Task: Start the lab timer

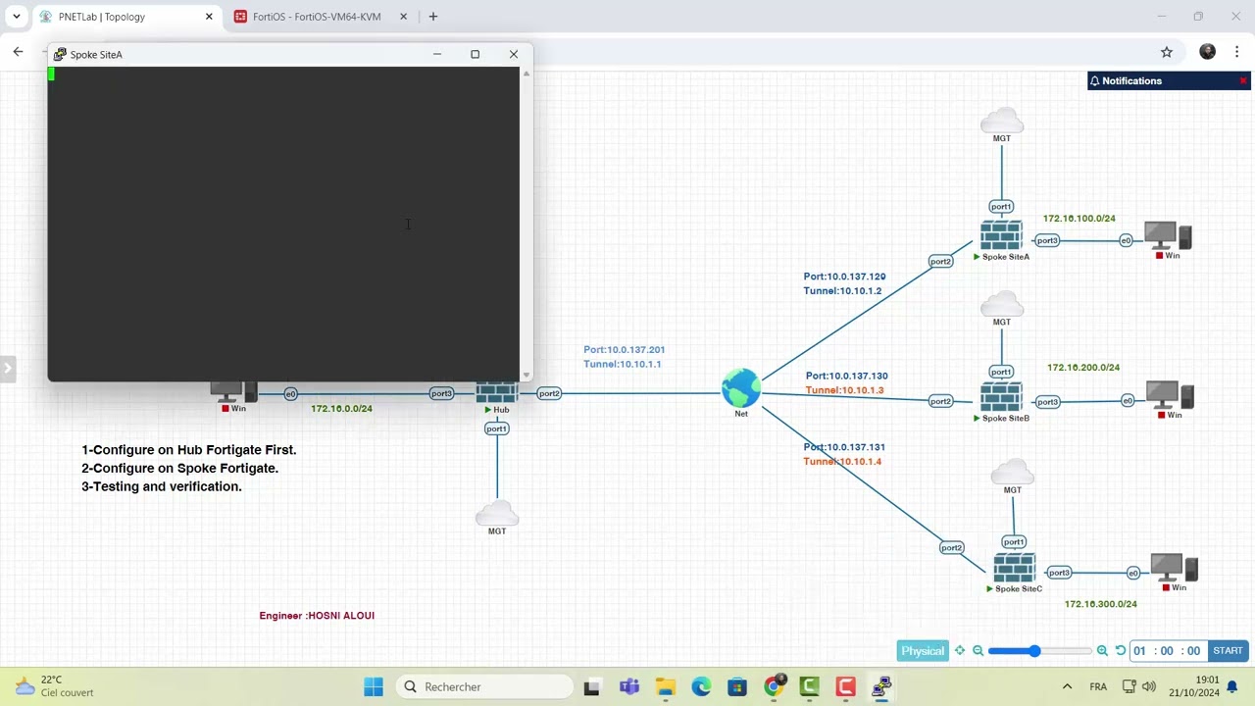Action: point(1228,651)
